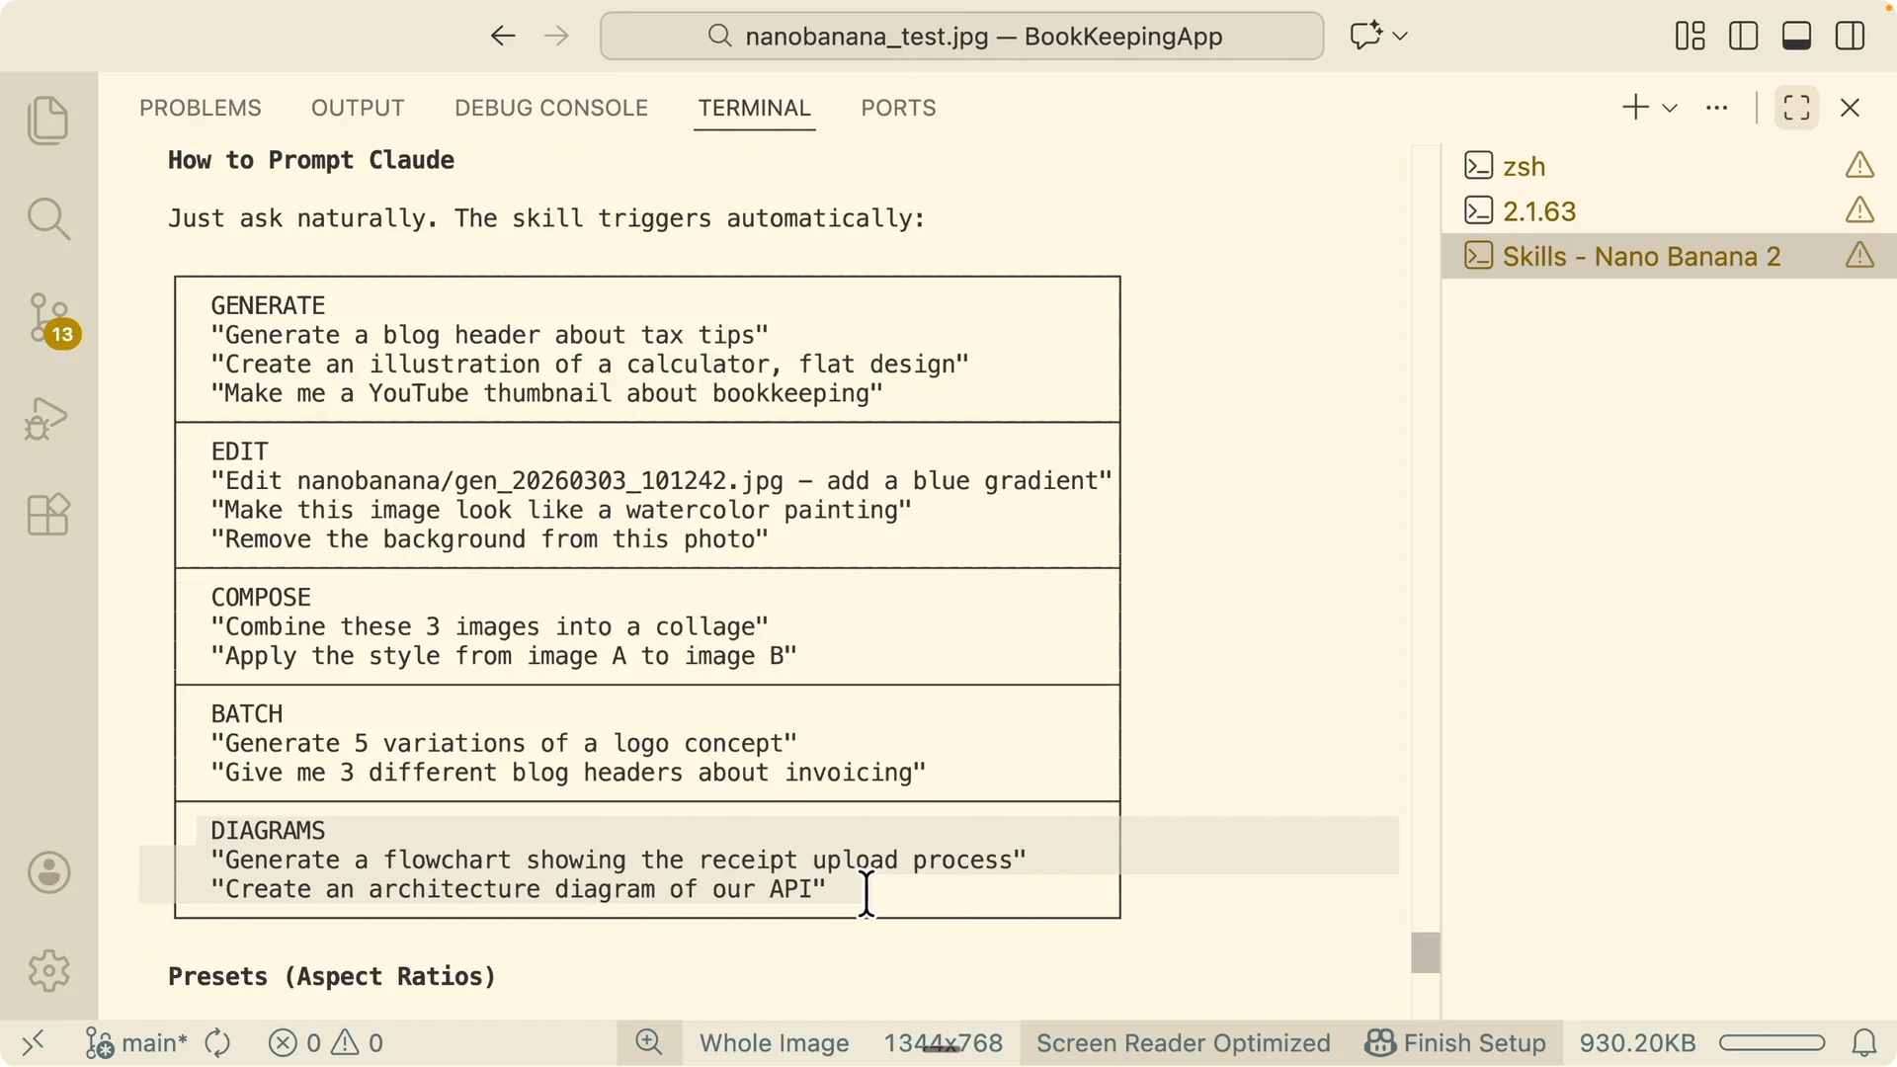
Task: Go back with the left arrow
Action: (x=503, y=37)
